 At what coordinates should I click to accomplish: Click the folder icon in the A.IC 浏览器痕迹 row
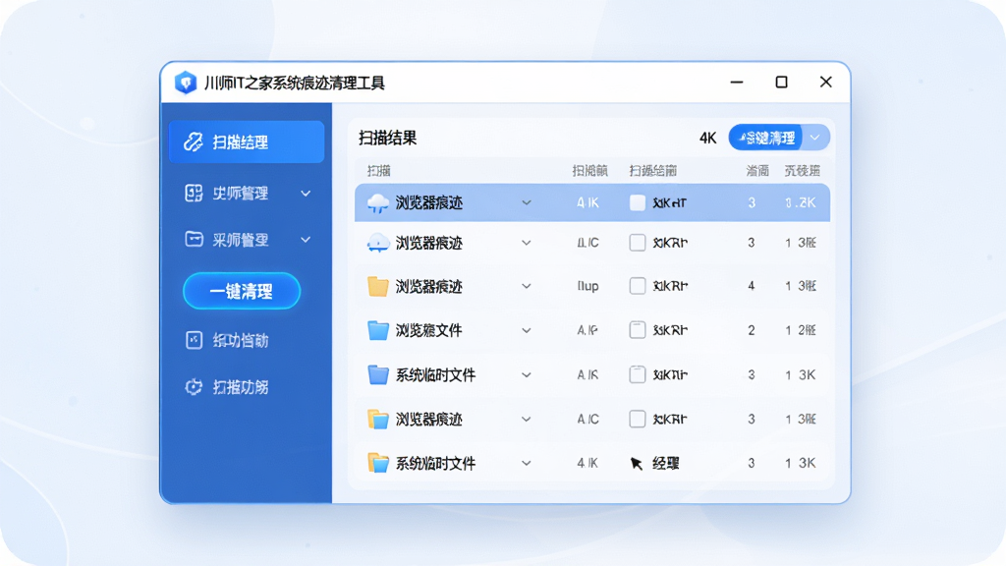[x=378, y=419]
